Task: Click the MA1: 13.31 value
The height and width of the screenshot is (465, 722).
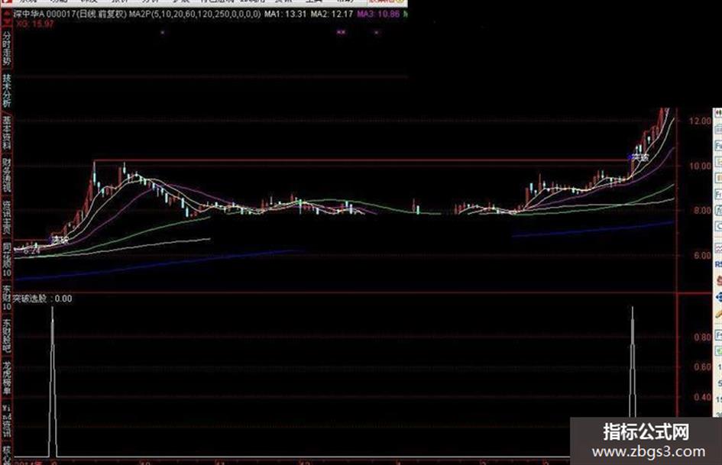Action: (x=286, y=15)
